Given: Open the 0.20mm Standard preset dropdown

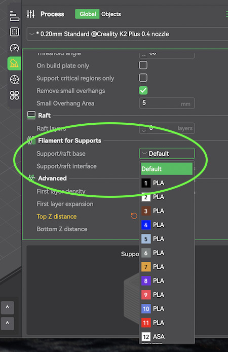Looking at the screenshot, I should (x=127, y=34).
